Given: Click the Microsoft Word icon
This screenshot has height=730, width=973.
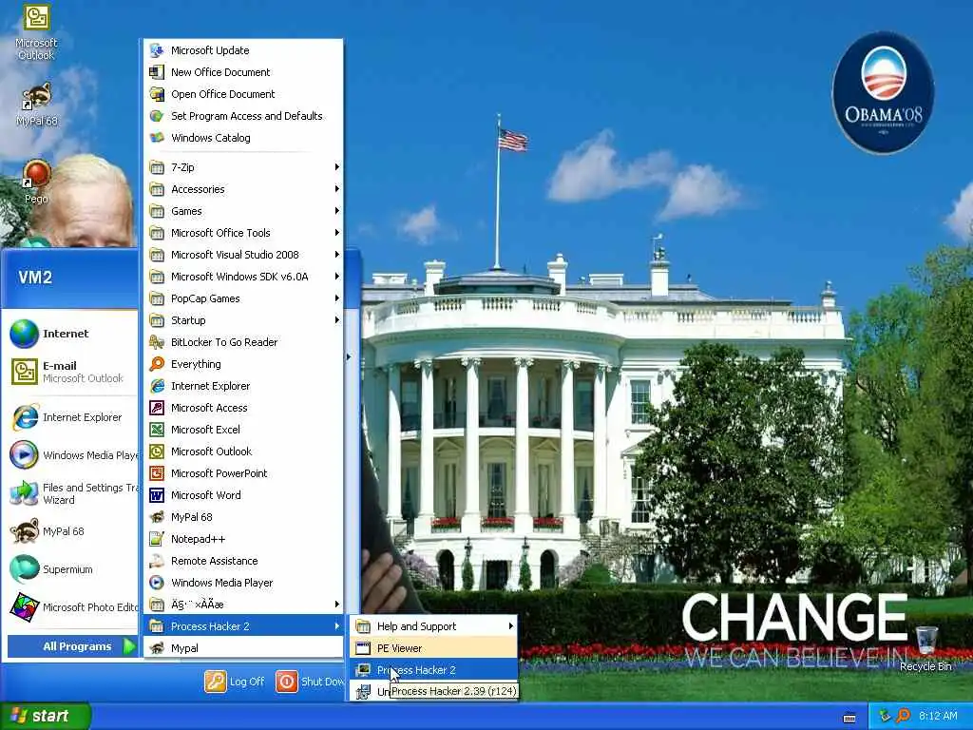Looking at the screenshot, I should [157, 495].
